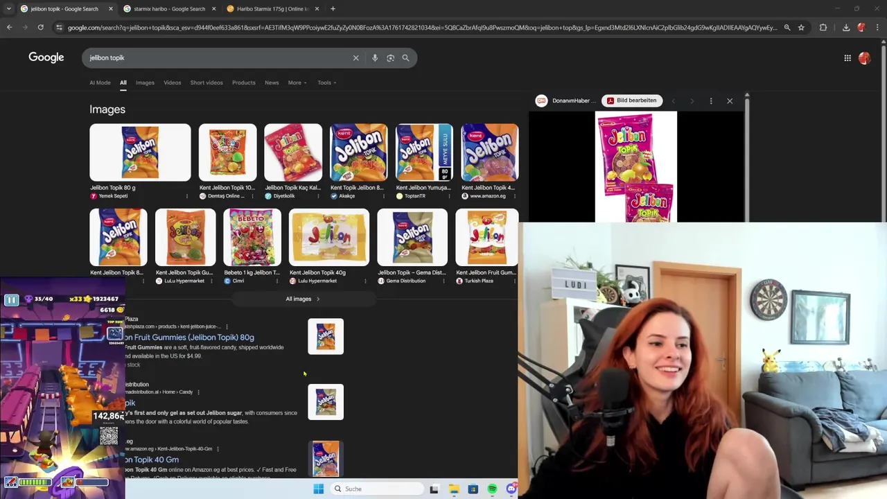Switch to Products search tab
Viewport: 887px width, 499px height.
(x=244, y=83)
